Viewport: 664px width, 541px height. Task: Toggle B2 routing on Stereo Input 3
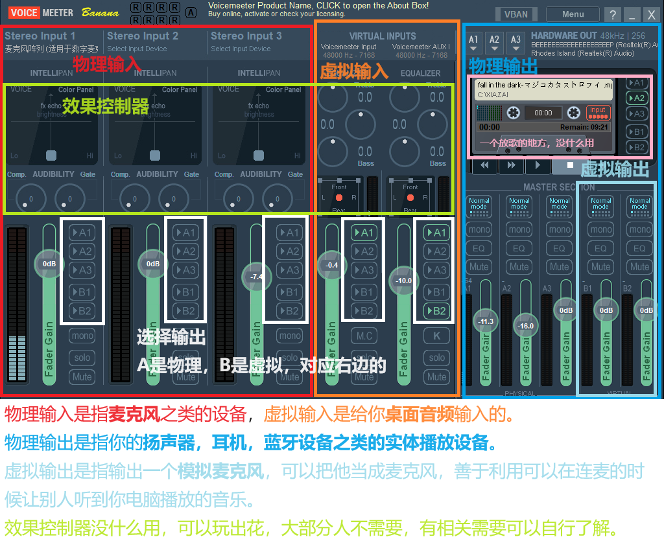(x=290, y=311)
